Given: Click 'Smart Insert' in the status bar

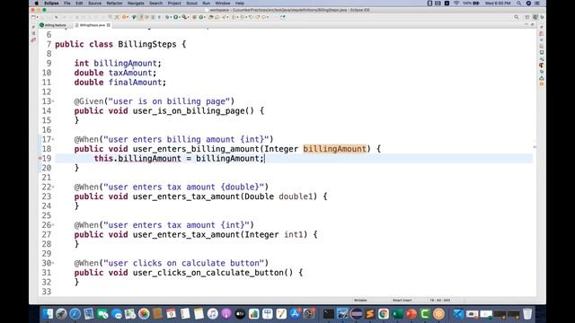Looking at the screenshot, I should pyautogui.click(x=402, y=301).
